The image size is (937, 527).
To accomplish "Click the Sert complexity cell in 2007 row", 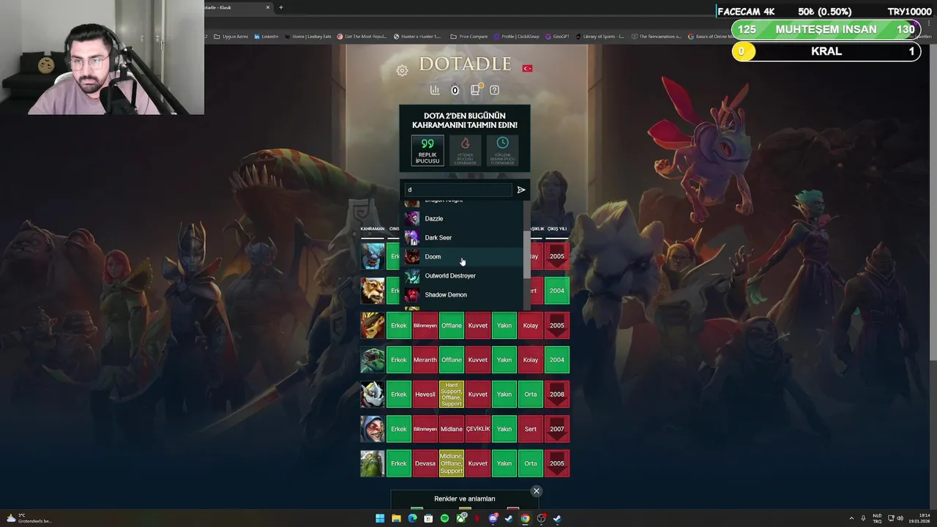I will (x=531, y=429).
